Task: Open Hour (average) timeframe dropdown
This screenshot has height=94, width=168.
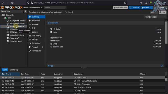Action: [x=155, y=17]
